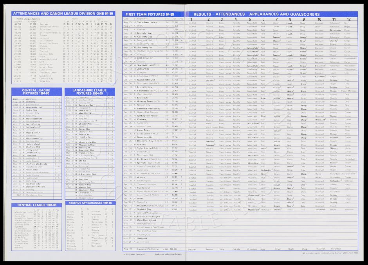
Task: Click 'Coventry City' in the Sept 8 first team row
Action: pyautogui.click(x=144, y=37)
